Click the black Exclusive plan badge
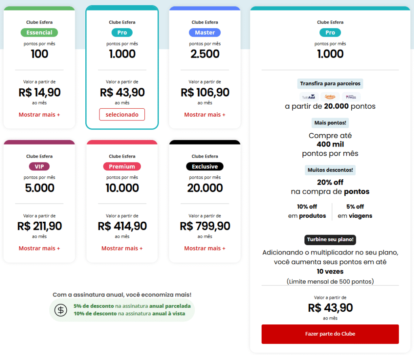 point(205,166)
